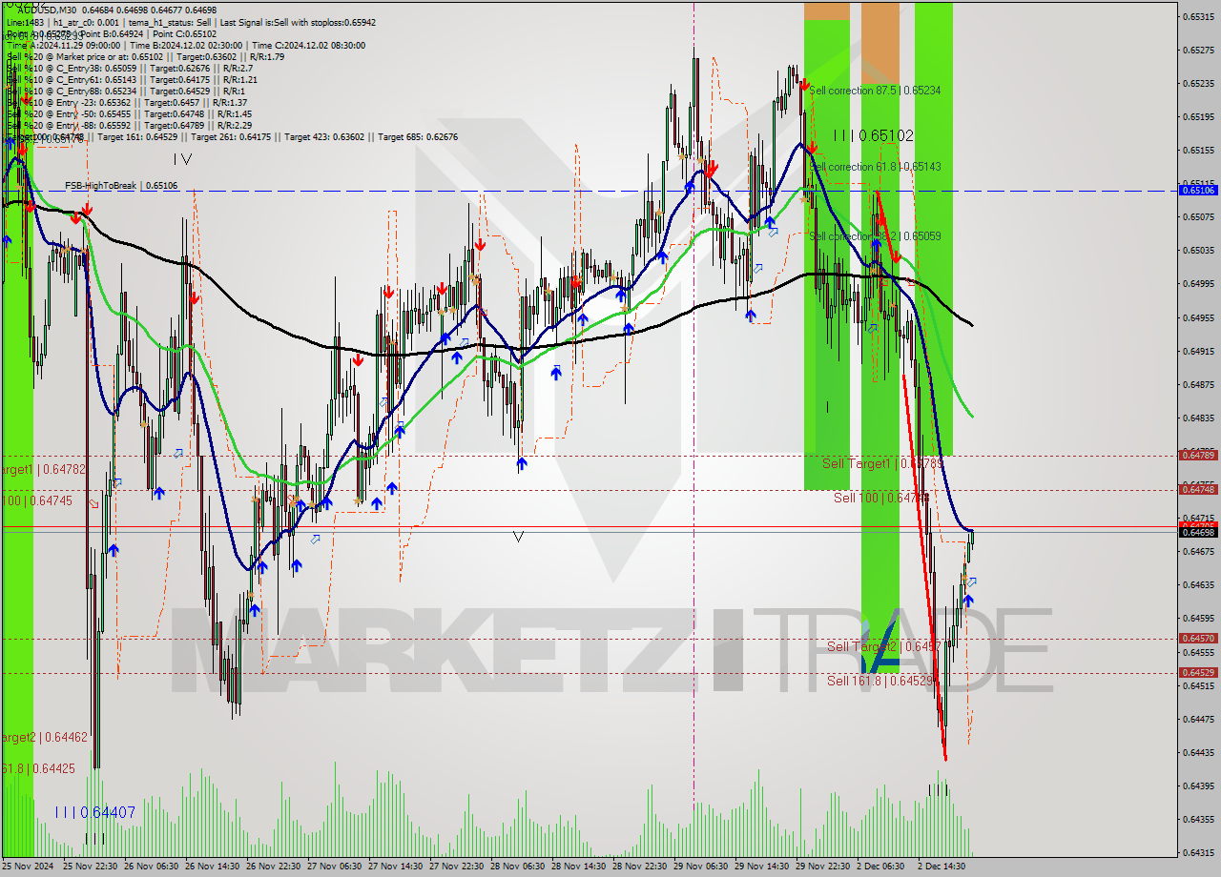
Task: Click the red 0.64529 price tag
Action: (1198, 673)
